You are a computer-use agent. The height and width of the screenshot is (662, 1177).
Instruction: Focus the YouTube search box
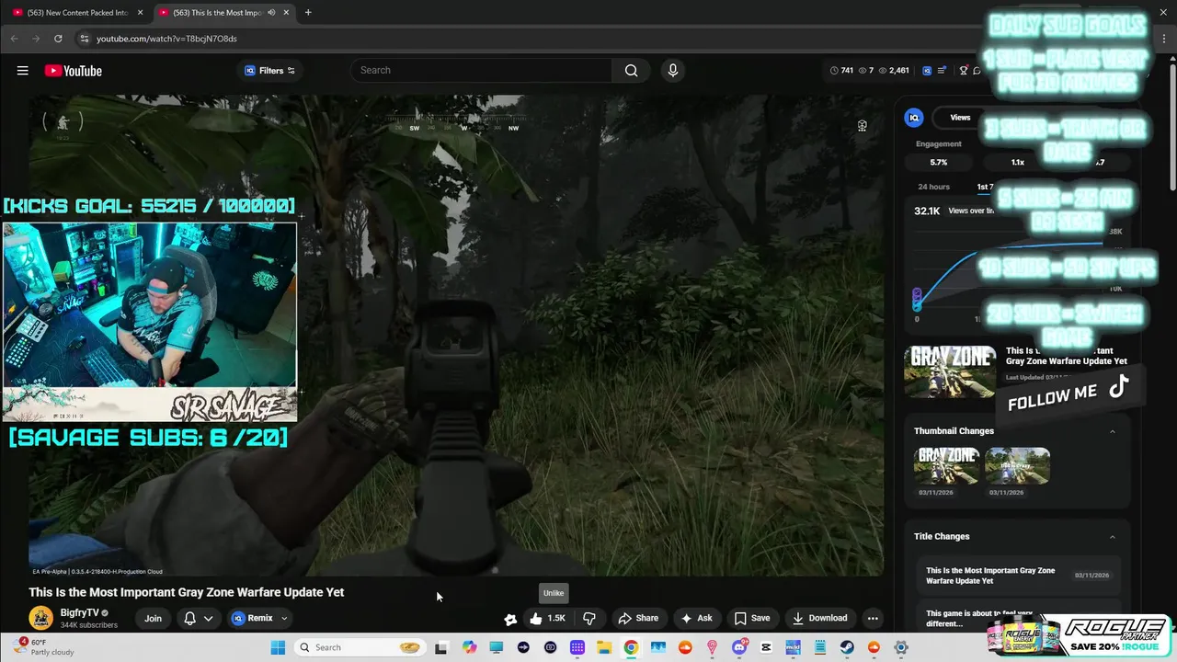tap(481, 70)
